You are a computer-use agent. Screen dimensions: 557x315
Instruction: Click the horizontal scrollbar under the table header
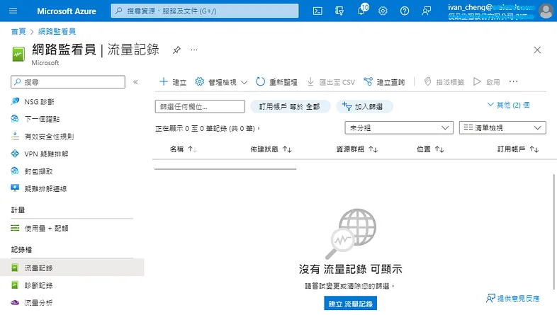[225, 169]
